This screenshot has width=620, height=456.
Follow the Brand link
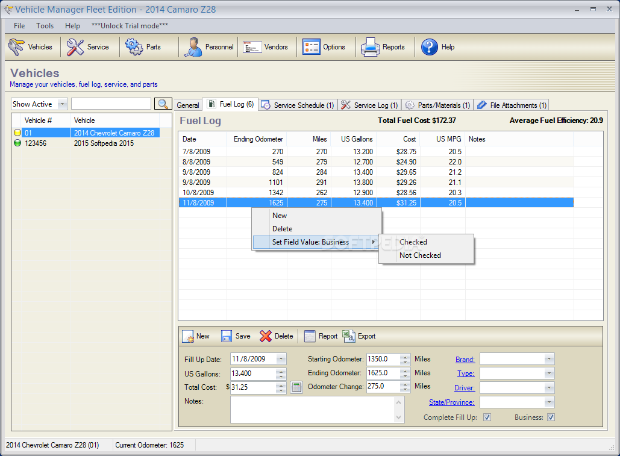click(x=465, y=360)
